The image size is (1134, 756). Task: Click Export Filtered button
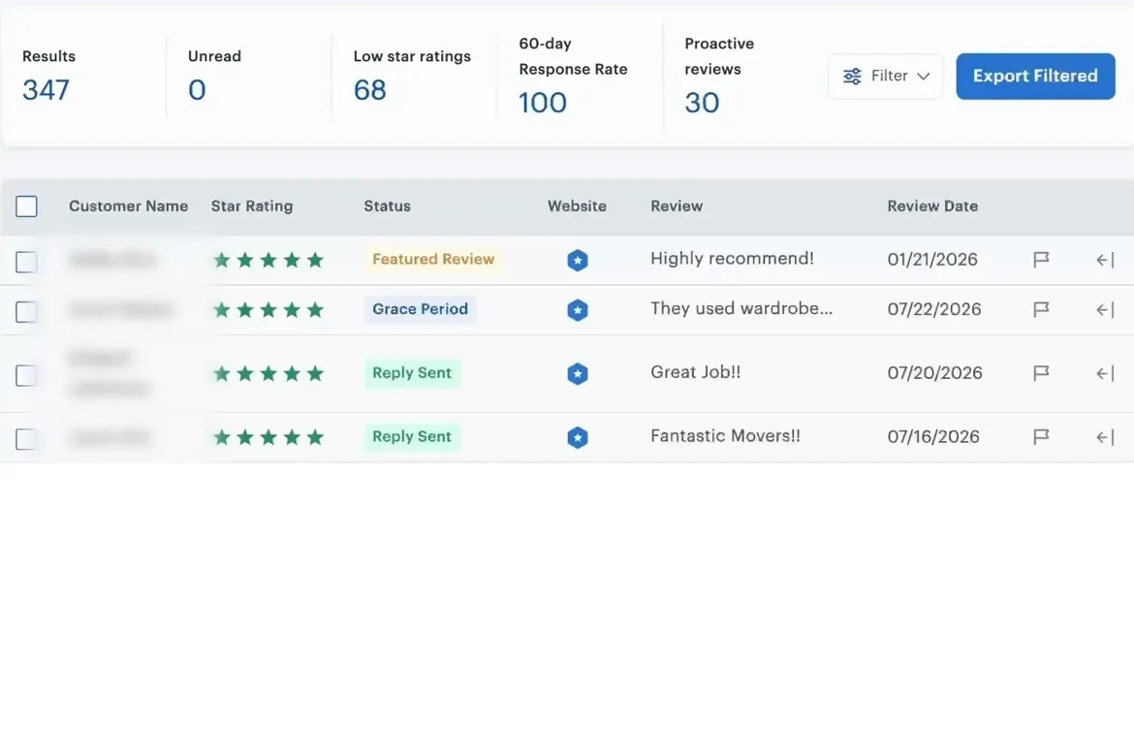point(1035,76)
